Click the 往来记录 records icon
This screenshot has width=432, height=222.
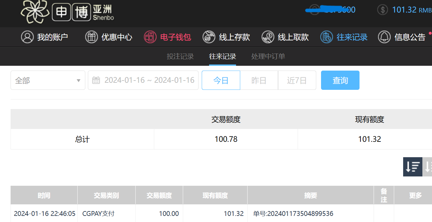[x=326, y=37]
